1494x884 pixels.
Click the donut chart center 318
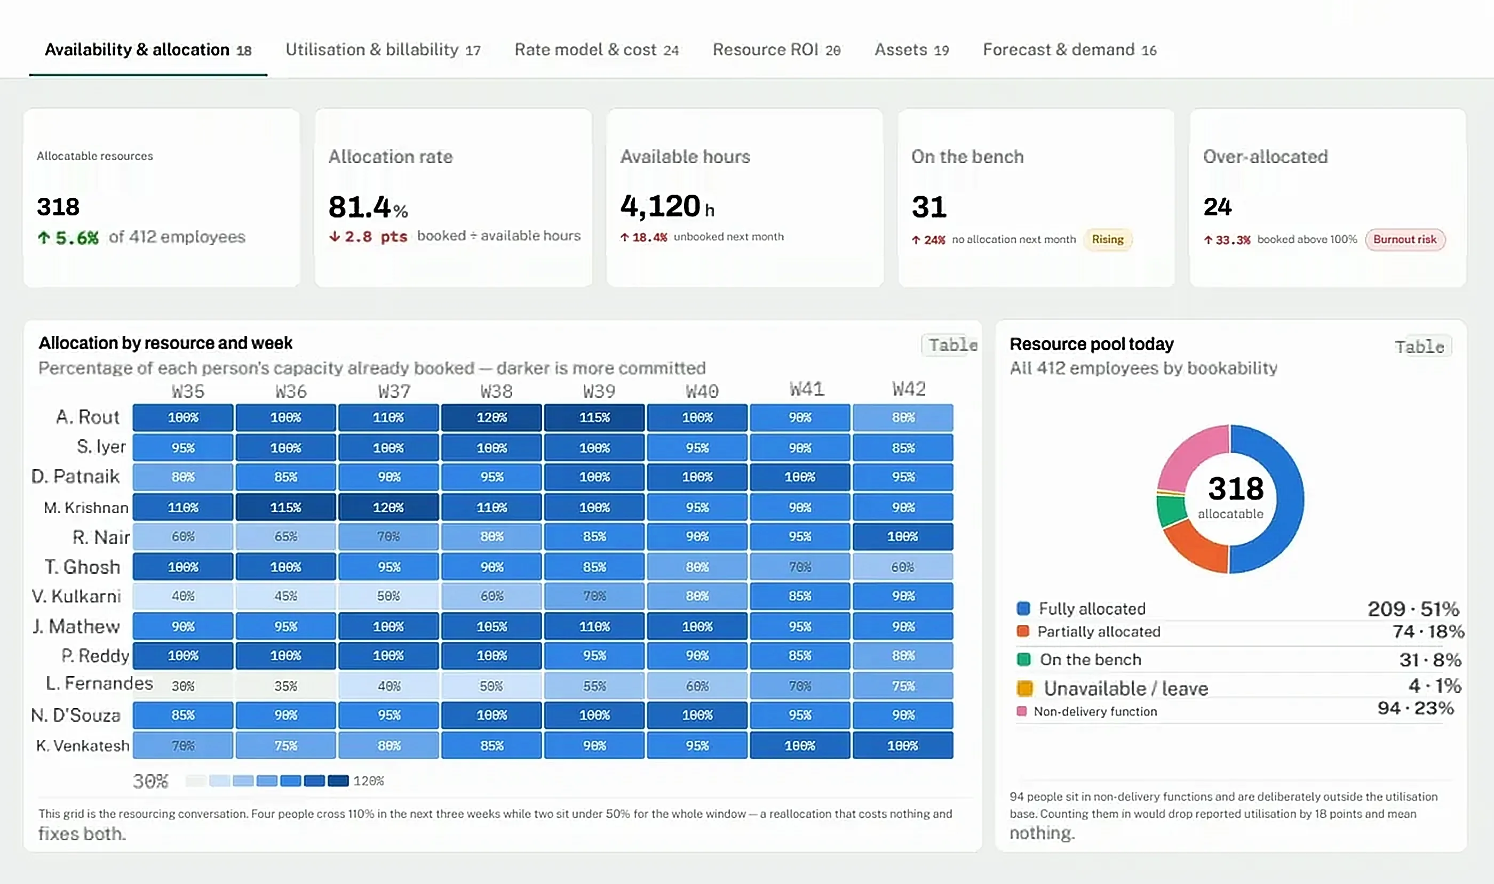click(1236, 488)
